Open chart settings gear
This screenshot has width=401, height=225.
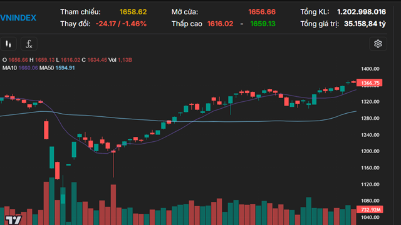pos(378,44)
